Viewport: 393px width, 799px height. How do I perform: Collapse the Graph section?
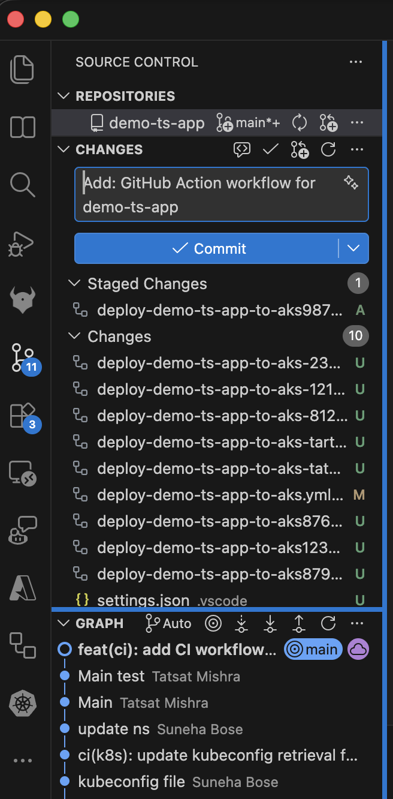[x=64, y=623]
